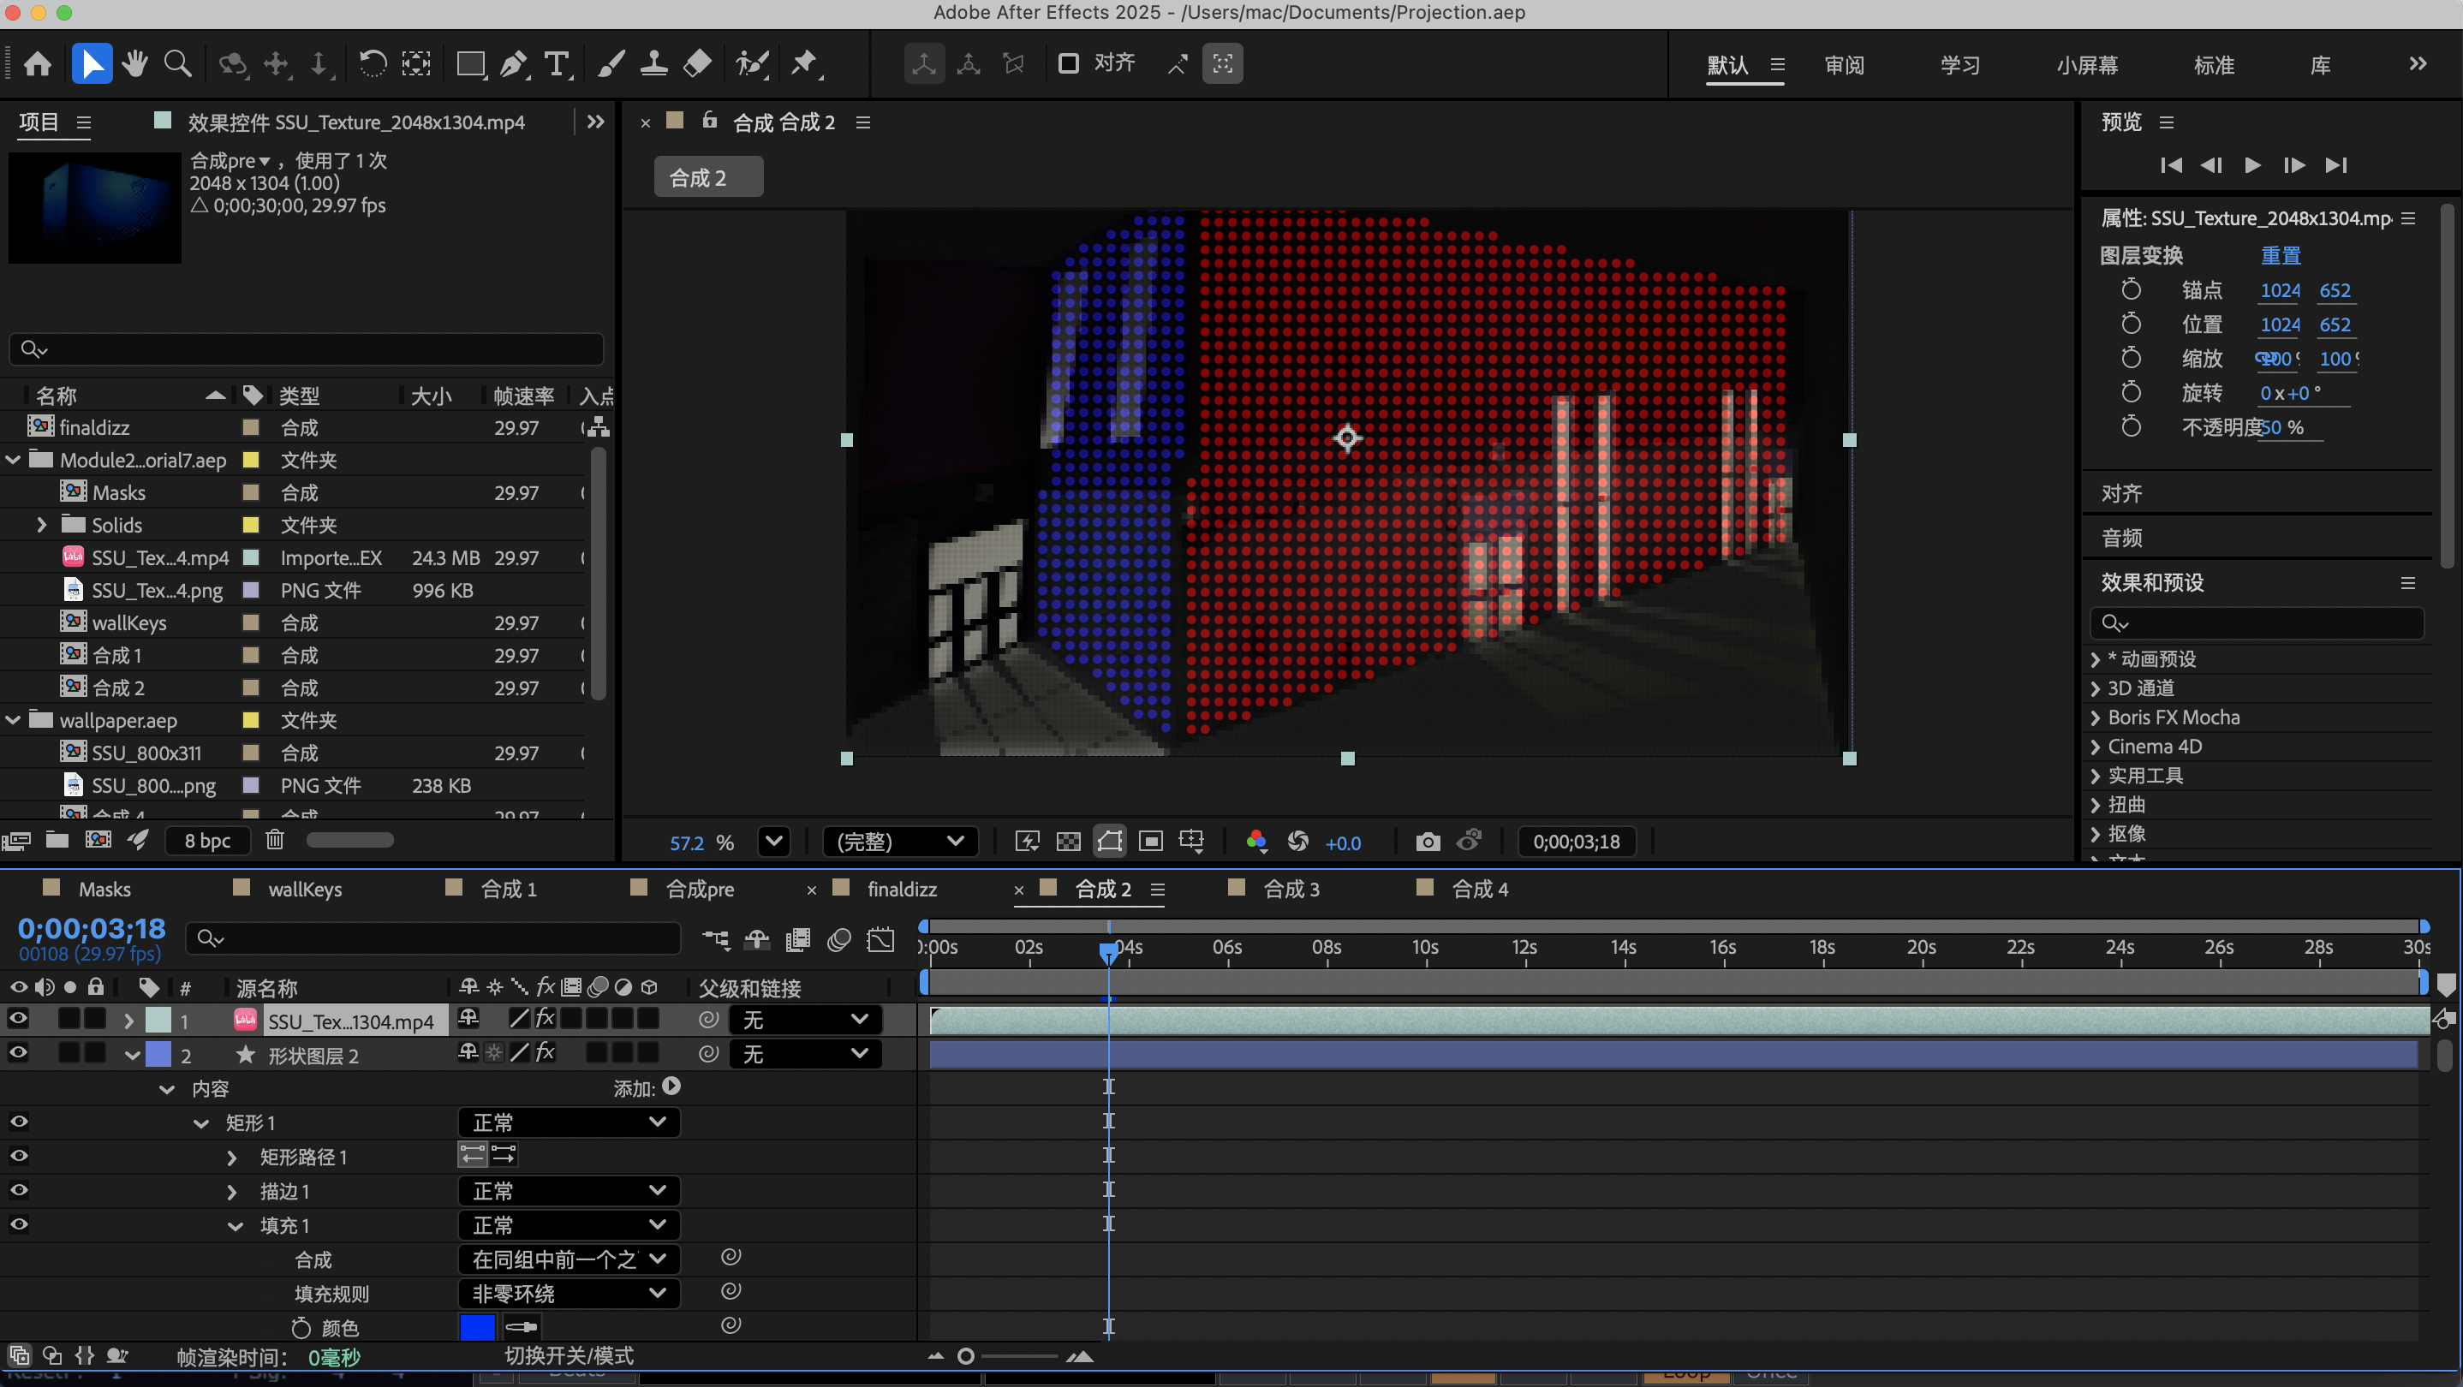
Task: Toggle visibility of 矩形 1
Action: pyautogui.click(x=18, y=1122)
